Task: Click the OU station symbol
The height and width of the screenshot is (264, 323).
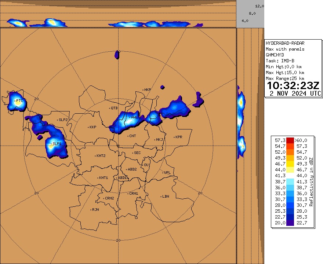Action: coord(143,165)
